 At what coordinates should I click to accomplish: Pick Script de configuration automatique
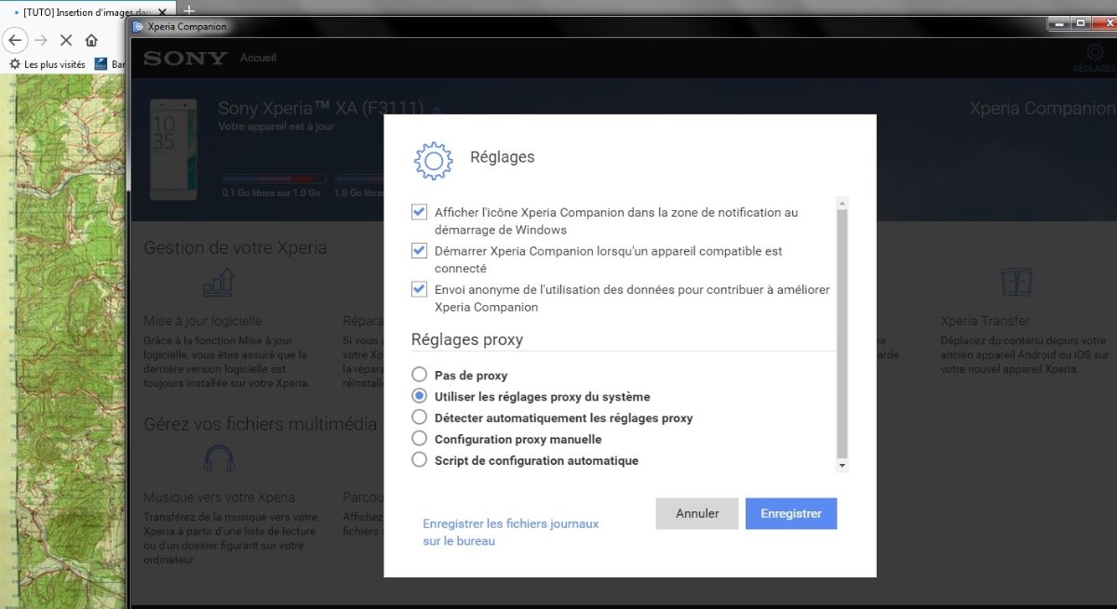(x=419, y=460)
